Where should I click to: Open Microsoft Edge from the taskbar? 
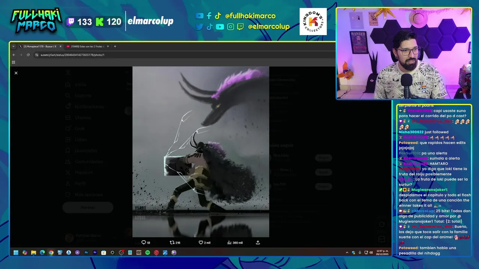(42, 253)
